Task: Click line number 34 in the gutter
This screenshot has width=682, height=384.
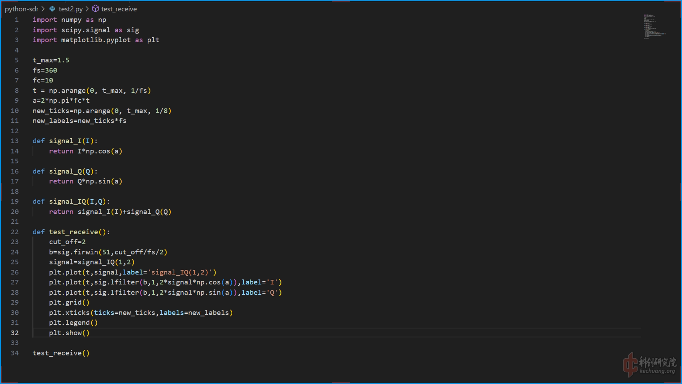Action: coord(15,353)
